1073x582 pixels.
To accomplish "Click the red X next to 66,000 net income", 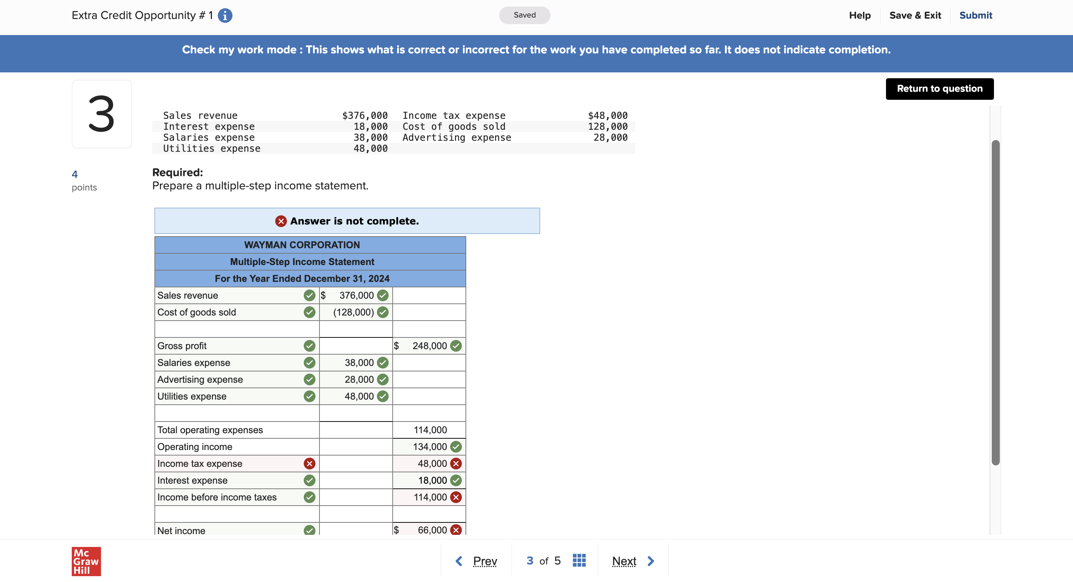I will (x=456, y=530).
